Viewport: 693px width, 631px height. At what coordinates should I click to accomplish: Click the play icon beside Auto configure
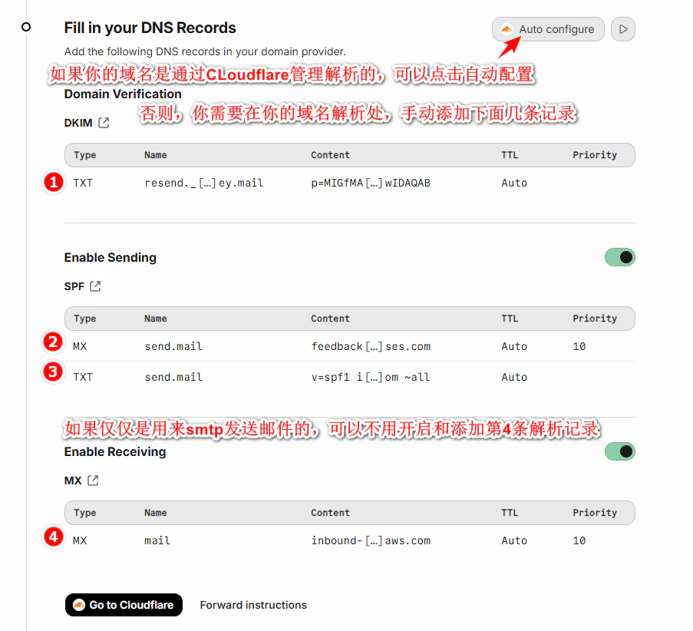point(622,29)
